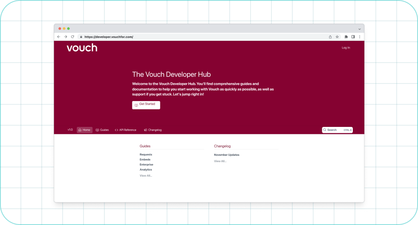Open the Enterprise guide
418x225 pixels.
click(146, 165)
